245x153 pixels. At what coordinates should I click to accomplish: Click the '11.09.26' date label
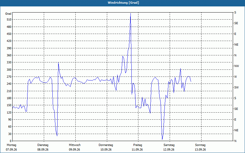click(137, 150)
